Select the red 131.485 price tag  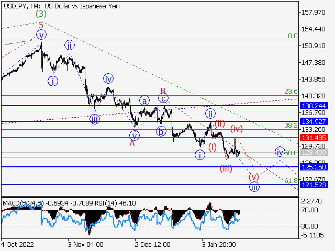[314, 138]
